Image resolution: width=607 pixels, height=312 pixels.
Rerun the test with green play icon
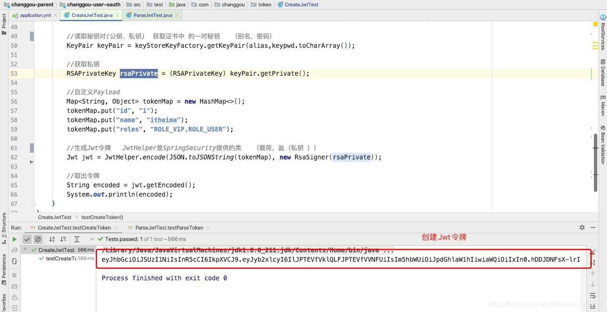(14, 239)
